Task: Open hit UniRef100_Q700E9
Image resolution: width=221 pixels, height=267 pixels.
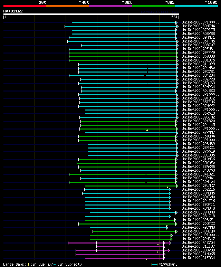Action: coord(198,151)
